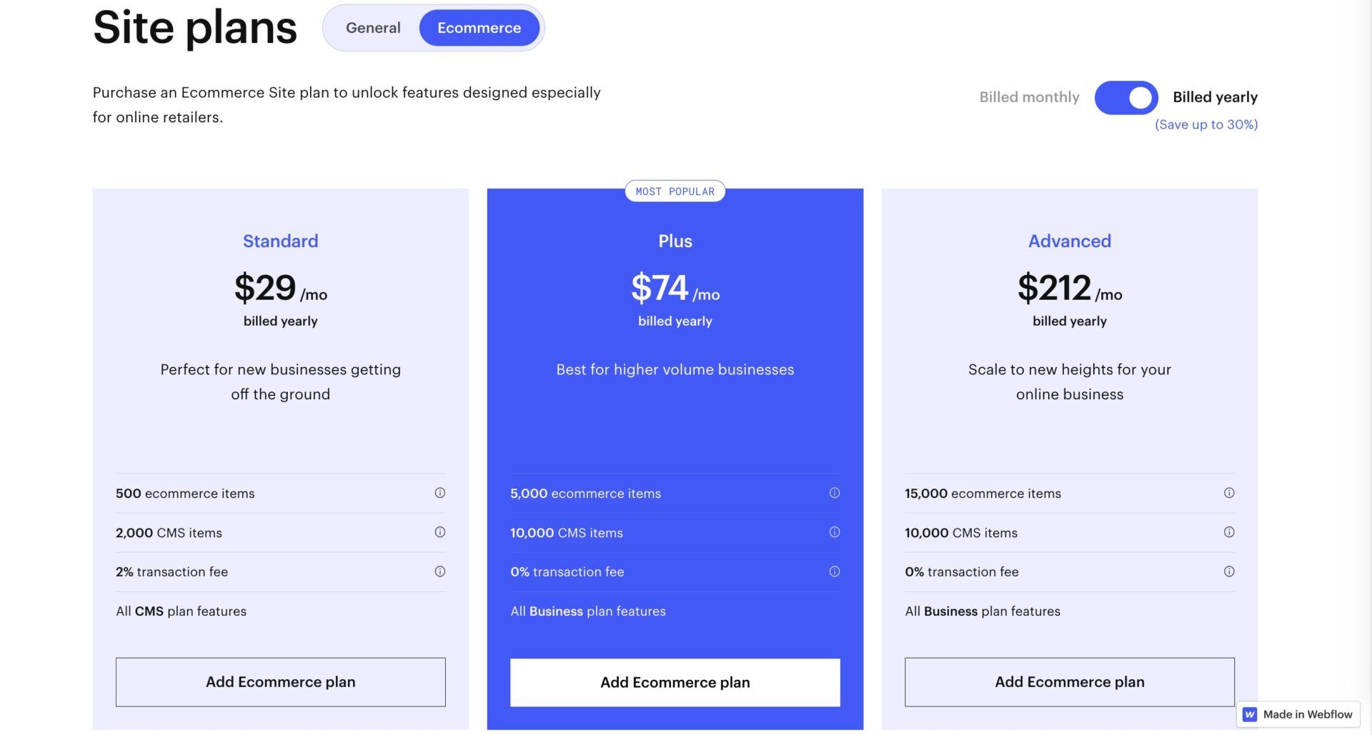
Task: Show info for Advanced 10,000 CMS items
Action: (x=1229, y=532)
